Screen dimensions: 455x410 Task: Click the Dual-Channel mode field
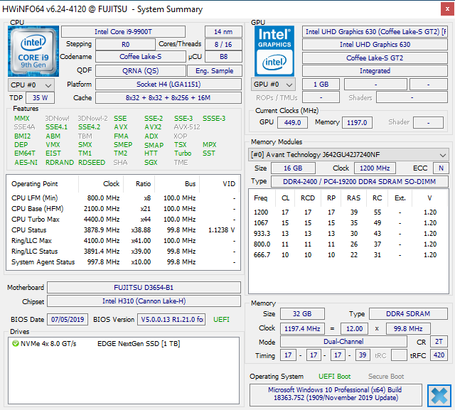pos(343,342)
